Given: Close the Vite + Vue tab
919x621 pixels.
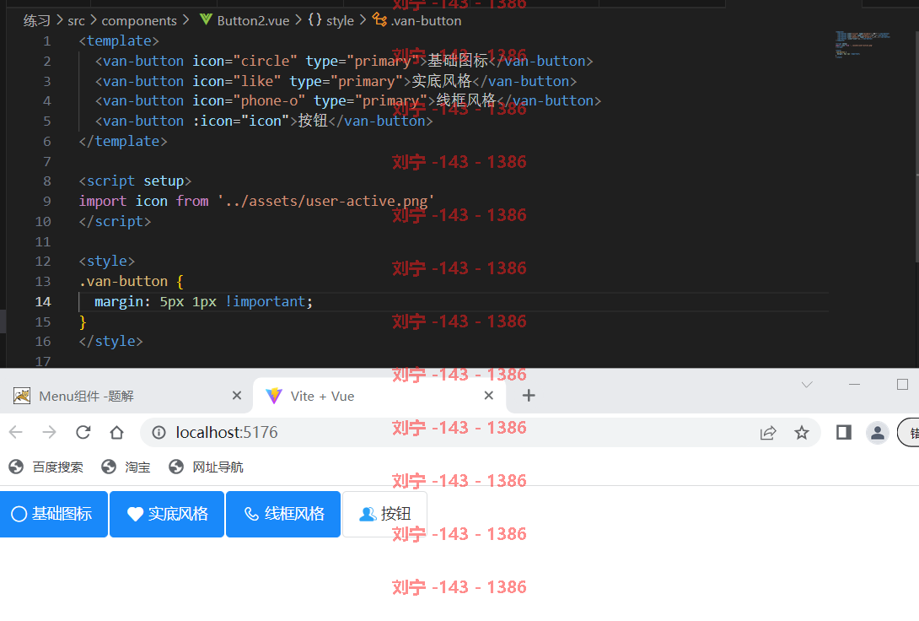Looking at the screenshot, I should (489, 396).
